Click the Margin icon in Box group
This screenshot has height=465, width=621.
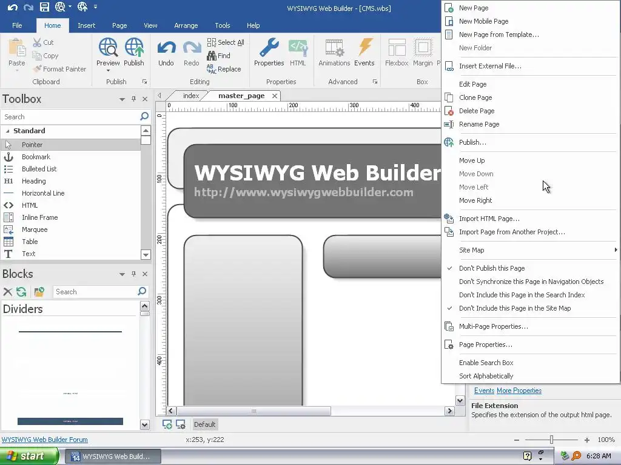(x=423, y=47)
